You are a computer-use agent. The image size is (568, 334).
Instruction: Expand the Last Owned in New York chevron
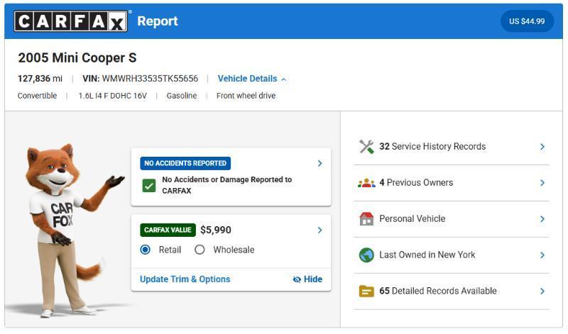pyautogui.click(x=542, y=255)
